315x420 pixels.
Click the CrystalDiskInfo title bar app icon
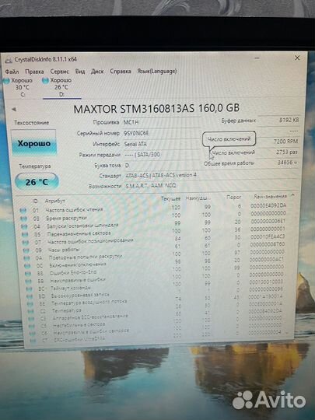click(9, 60)
